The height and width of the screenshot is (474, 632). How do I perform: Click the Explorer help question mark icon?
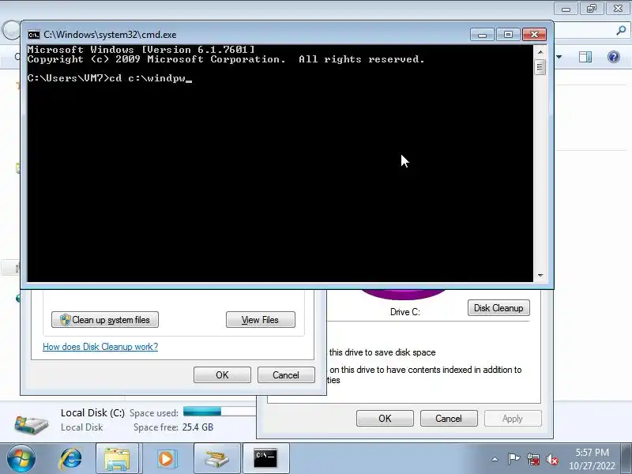pyautogui.click(x=614, y=57)
